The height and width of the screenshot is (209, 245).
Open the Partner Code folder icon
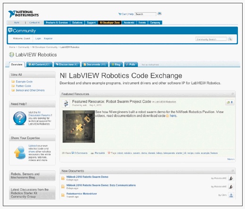click(x=13, y=86)
